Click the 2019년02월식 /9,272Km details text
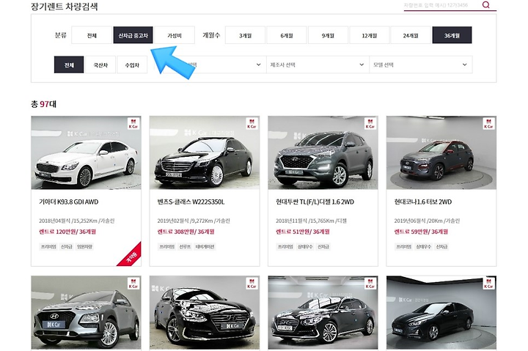Screen dimensions: 528x351 pos(194,221)
